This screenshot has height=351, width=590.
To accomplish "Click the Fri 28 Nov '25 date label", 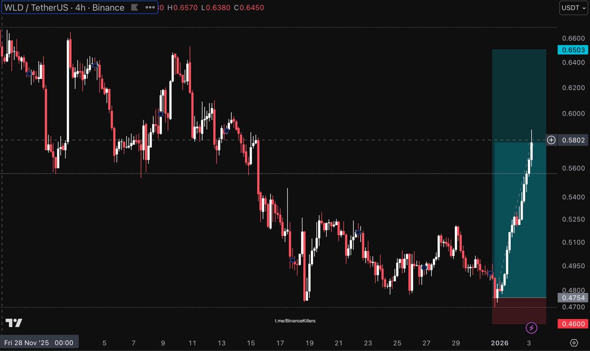I will (x=39, y=343).
